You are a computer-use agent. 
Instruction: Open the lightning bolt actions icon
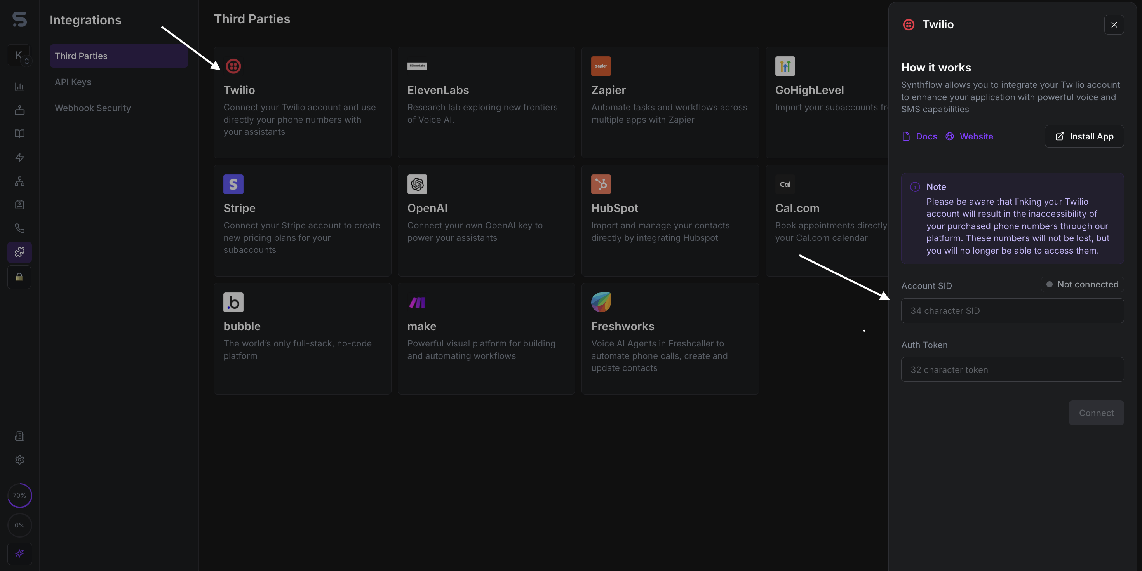point(19,157)
